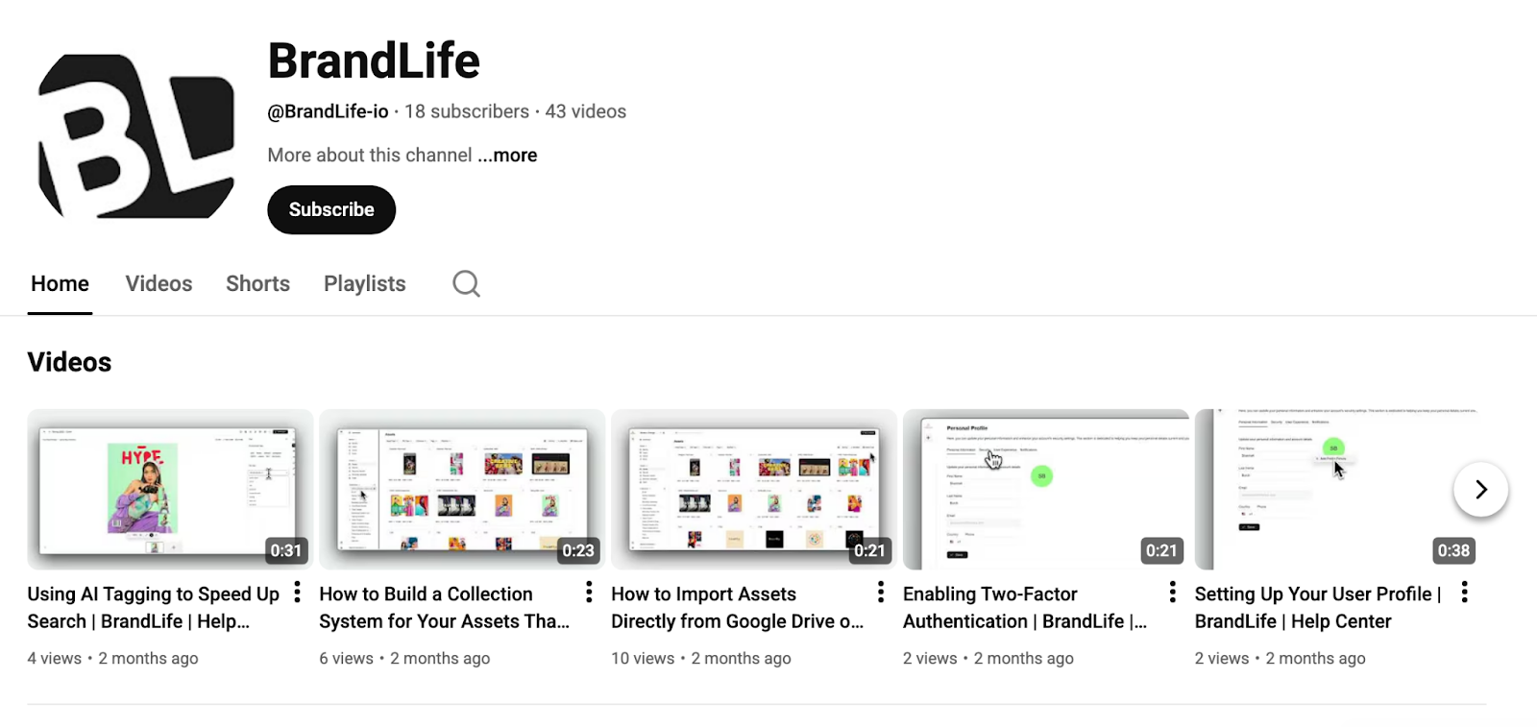The width and height of the screenshot is (1537, 727).
Task: Click the 18 subscribers count
Action: (467, 111)
